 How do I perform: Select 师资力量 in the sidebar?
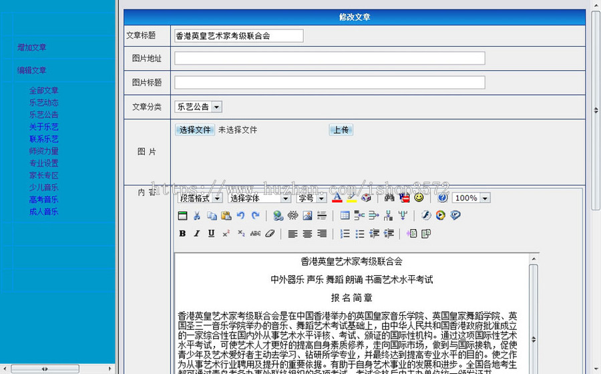(43, 151)
